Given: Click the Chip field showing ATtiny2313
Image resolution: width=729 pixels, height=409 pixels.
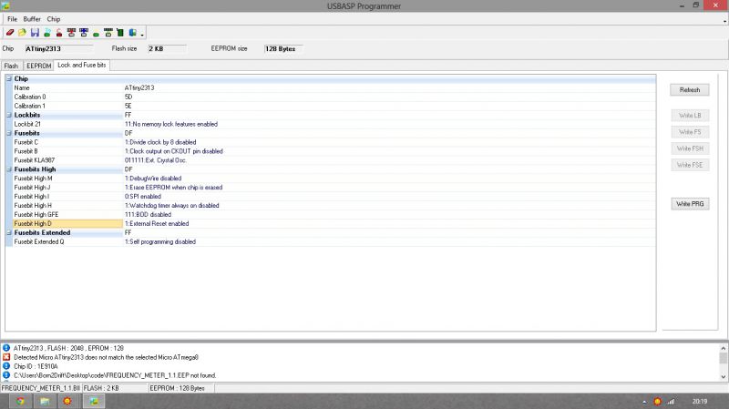Looking at the screenshot, I should (58, 49).
